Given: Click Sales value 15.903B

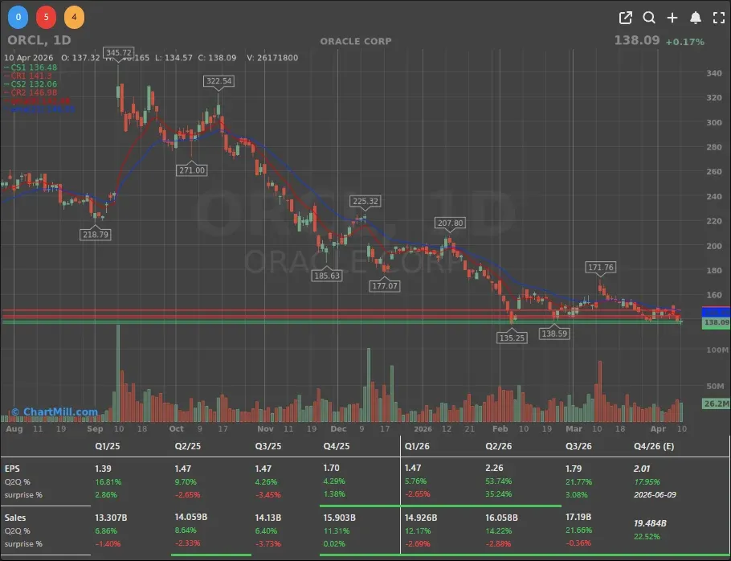Looking at the screenshot, I should [x=339, y=518].
